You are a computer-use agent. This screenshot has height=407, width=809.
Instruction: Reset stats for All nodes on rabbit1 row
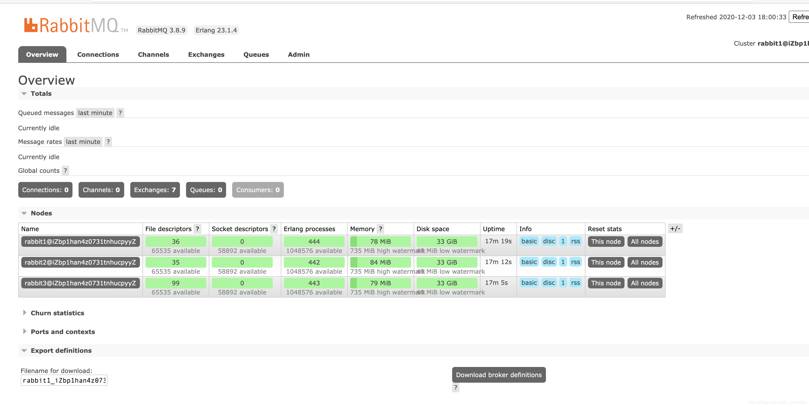[x=645, y=242]
